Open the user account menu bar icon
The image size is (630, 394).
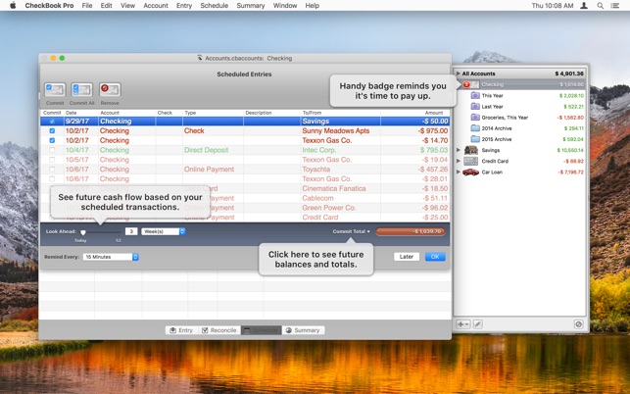[584, 6]
